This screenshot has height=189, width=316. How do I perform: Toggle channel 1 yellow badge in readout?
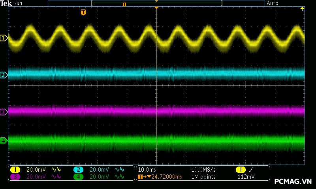pos(15,170)
